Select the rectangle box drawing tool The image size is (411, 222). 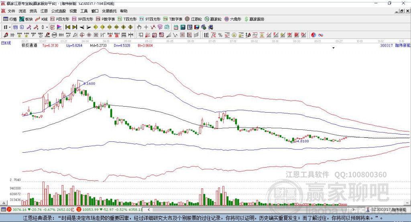[141, 35]
